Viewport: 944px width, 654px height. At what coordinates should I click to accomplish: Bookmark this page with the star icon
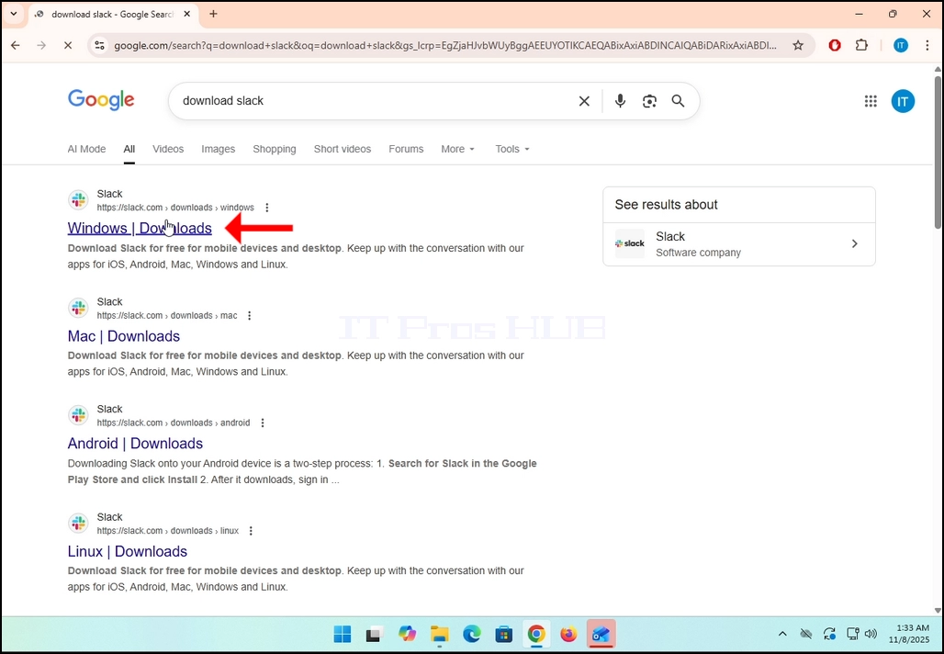(798, 45)
